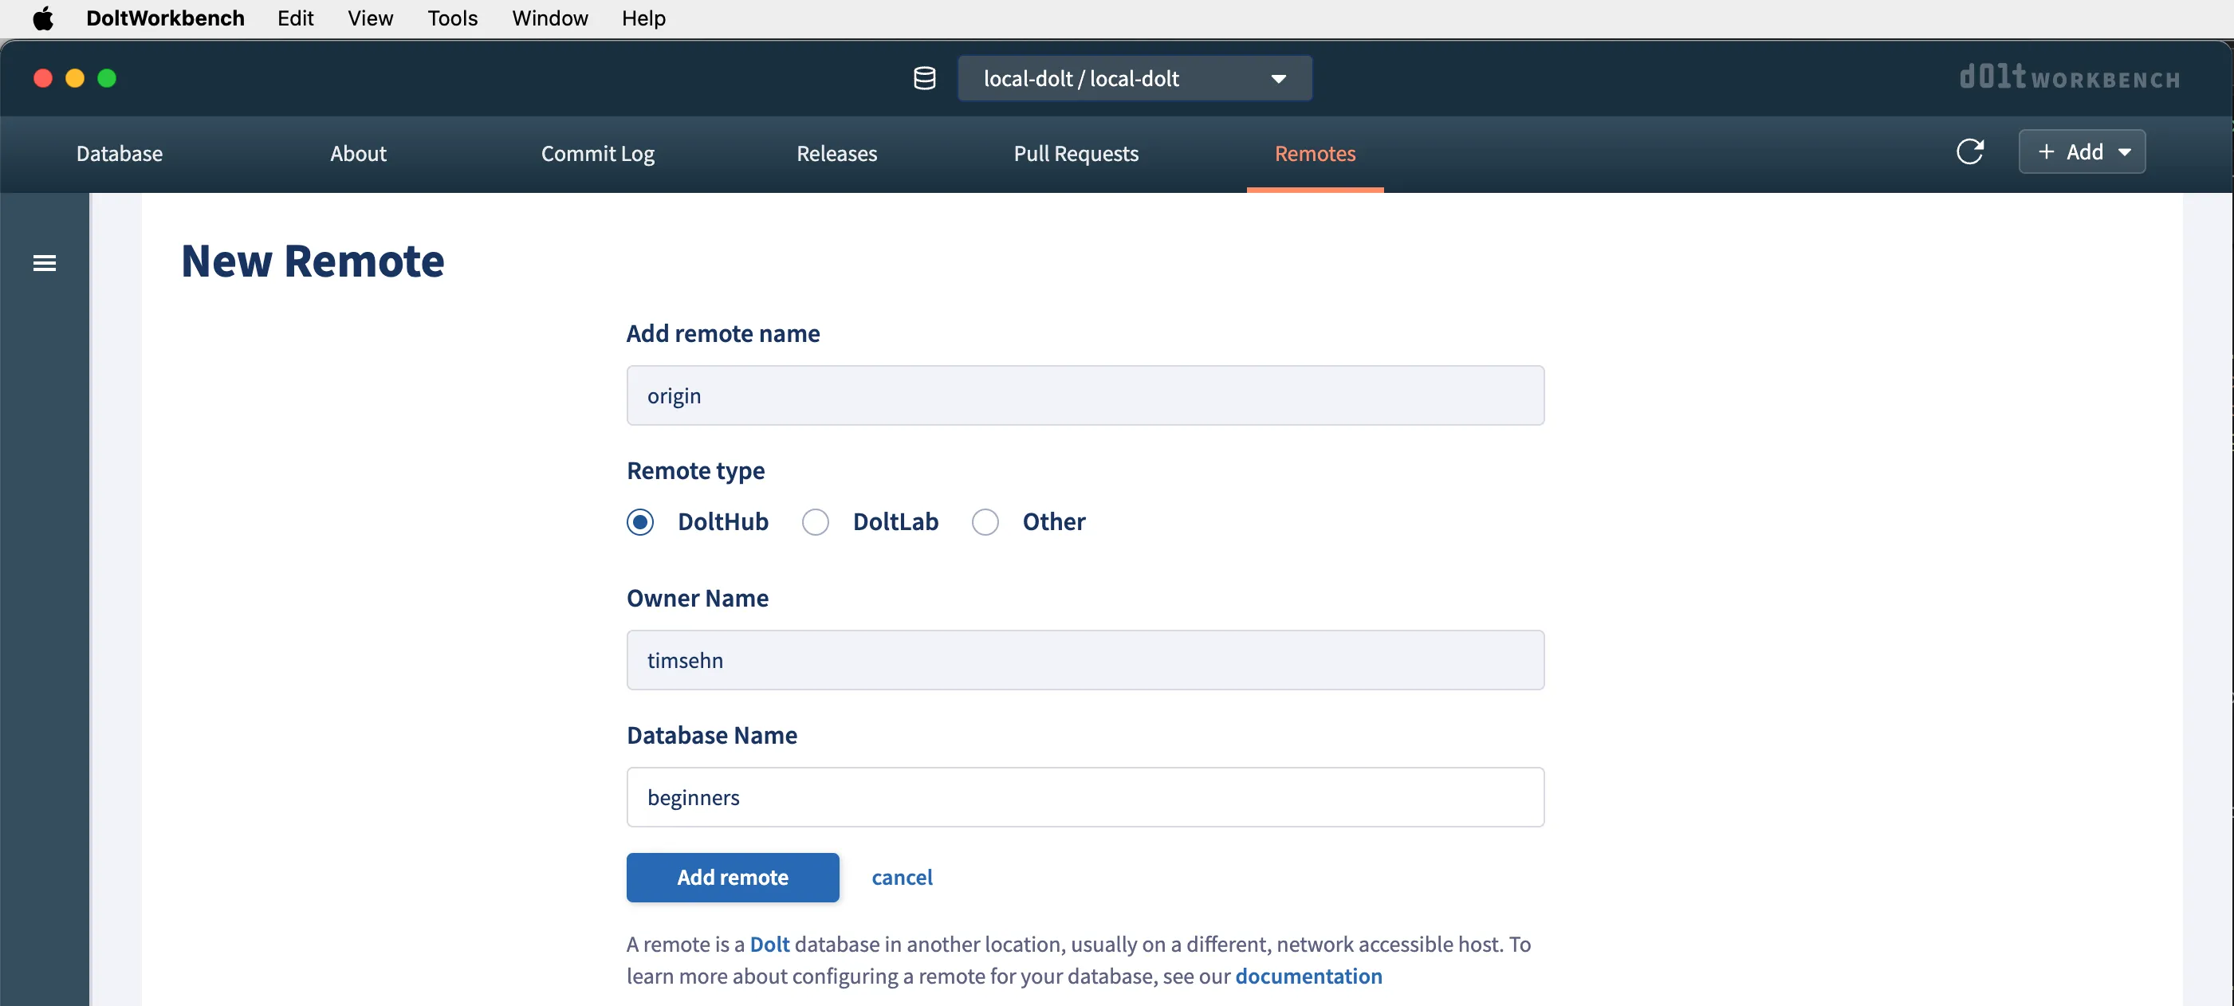This screenshot has height=1006, width=2234.
Task: Click the database cylinder icon
Action: pos(925,78)
